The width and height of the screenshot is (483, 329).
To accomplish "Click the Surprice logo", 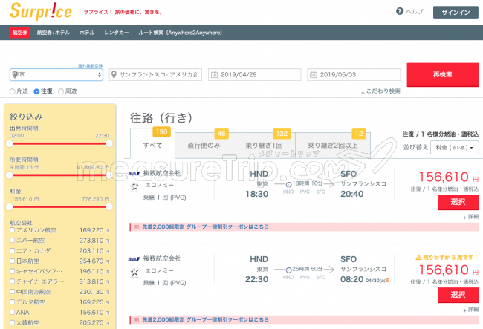I will tap(41, 12).
